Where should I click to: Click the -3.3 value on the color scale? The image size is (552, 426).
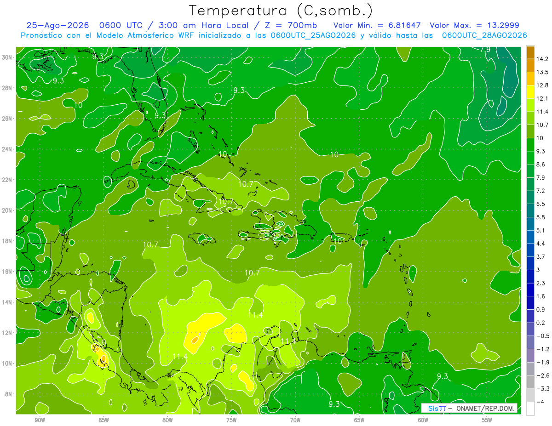[543, 389]
